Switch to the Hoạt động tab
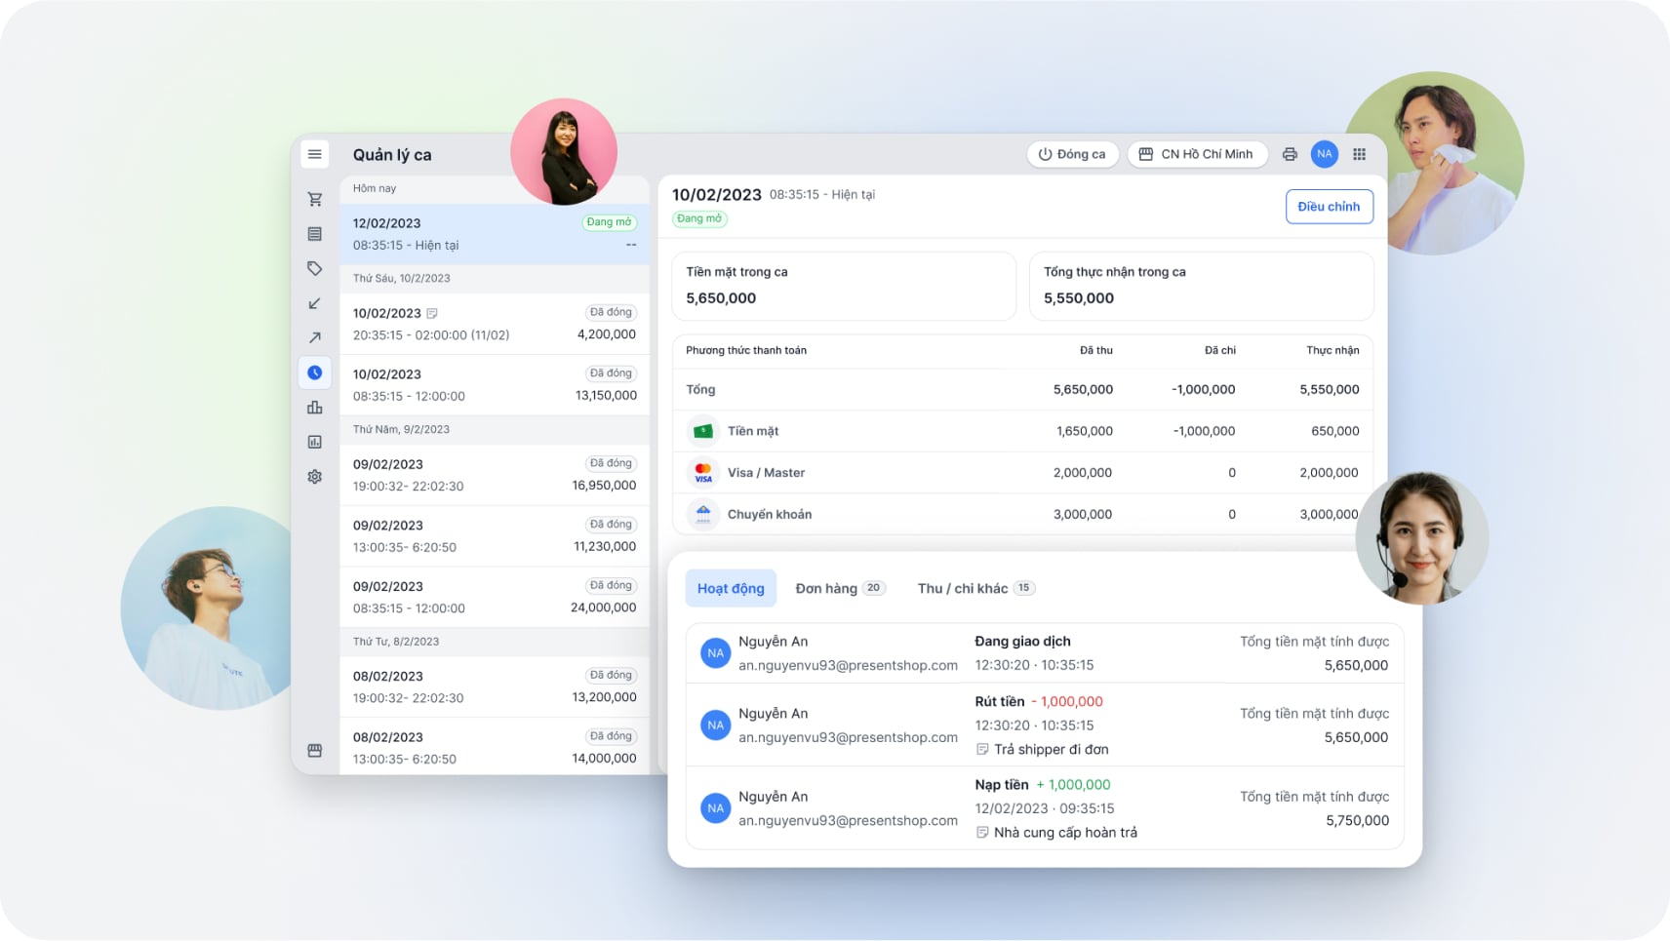Viewport: 1670px width, 941px height. 731,588
